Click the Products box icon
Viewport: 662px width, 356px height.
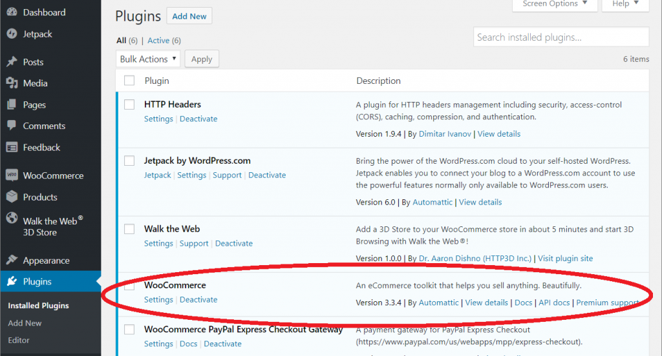[12, 197]
